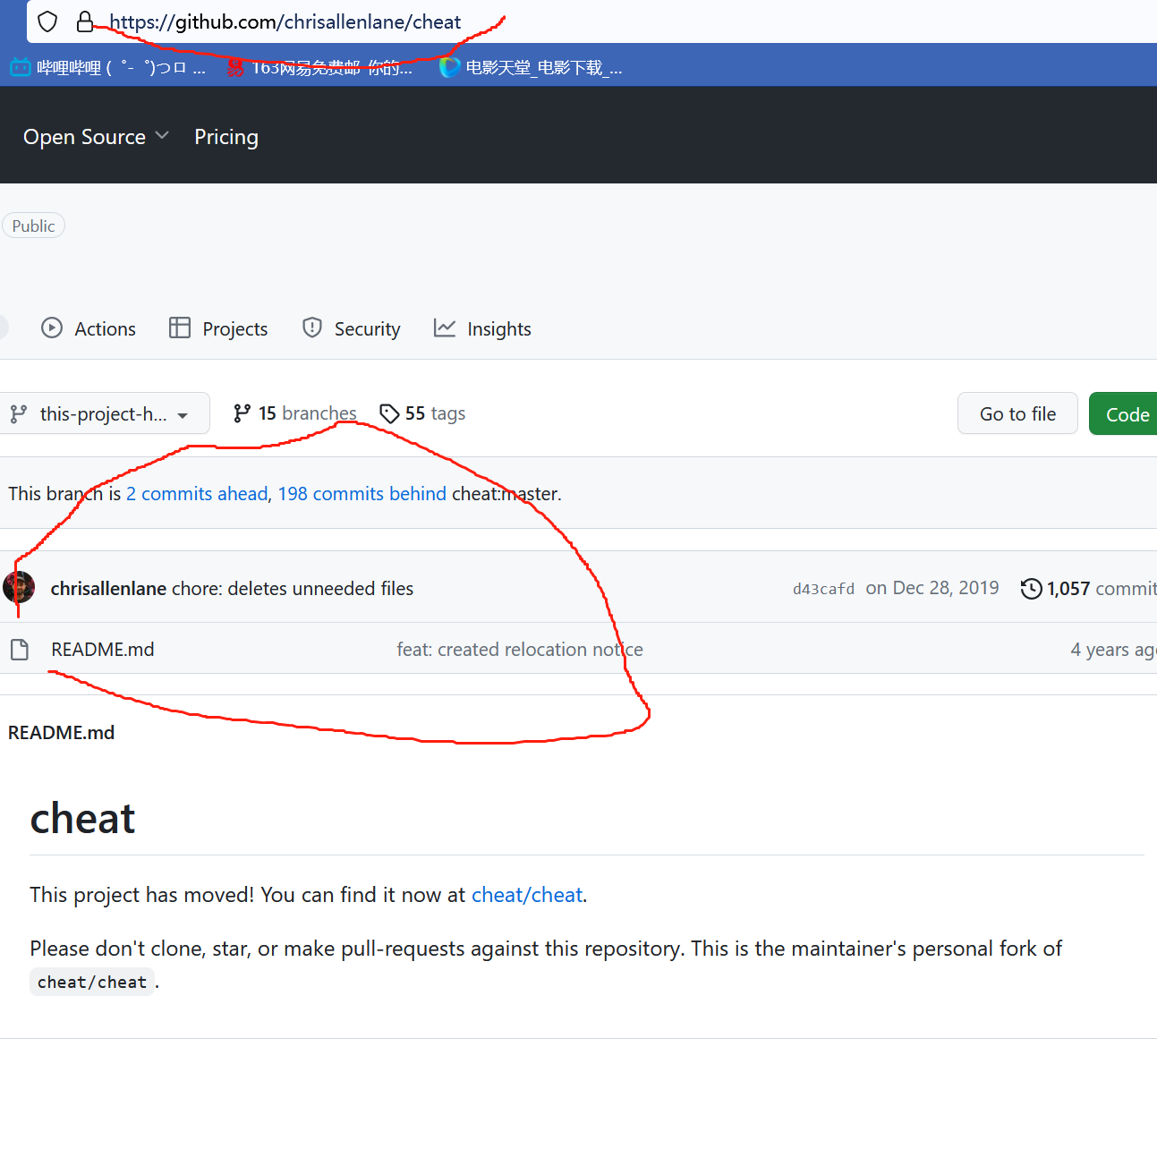Open the movie download bookmark
The image size is (1157, 1149).
click(532, 67)
